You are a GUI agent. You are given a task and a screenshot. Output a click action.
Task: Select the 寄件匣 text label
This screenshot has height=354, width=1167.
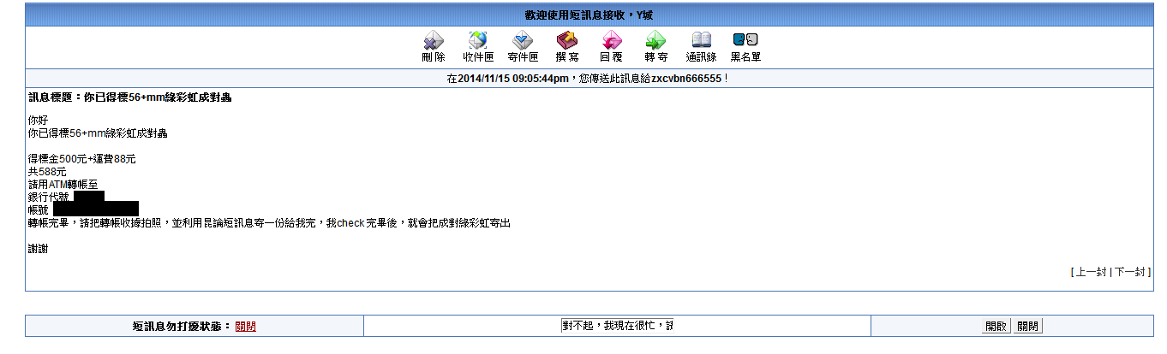tap(523, 57)
